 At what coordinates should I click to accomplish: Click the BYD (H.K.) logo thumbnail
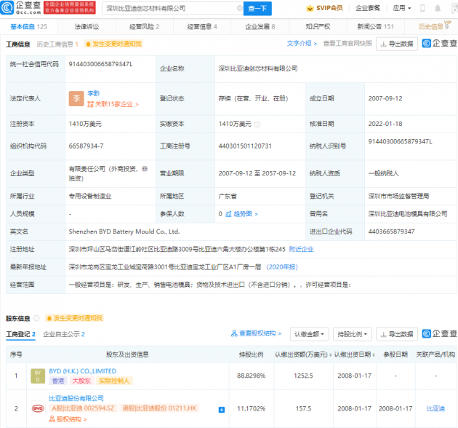click(38, 376)
